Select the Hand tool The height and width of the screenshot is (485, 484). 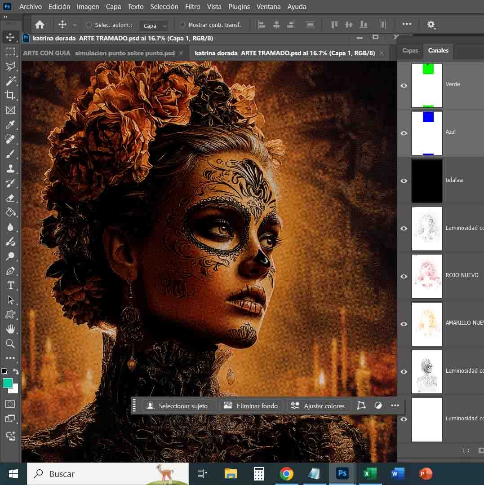(x=10, y=329)
